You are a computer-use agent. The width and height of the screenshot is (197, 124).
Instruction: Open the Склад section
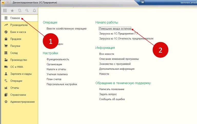click(14, 53)
